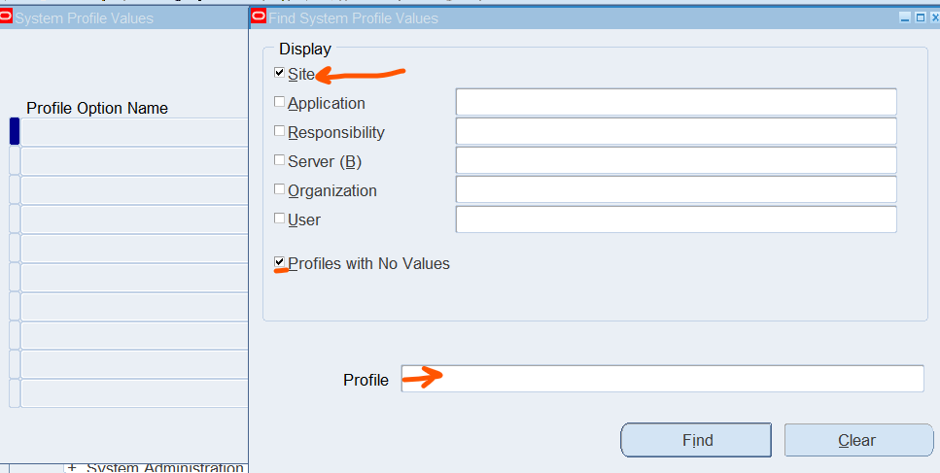Screen dimensions: 940x473
Task: Tick the Responsibility checkbox
Action: click(x=279, y=130)
